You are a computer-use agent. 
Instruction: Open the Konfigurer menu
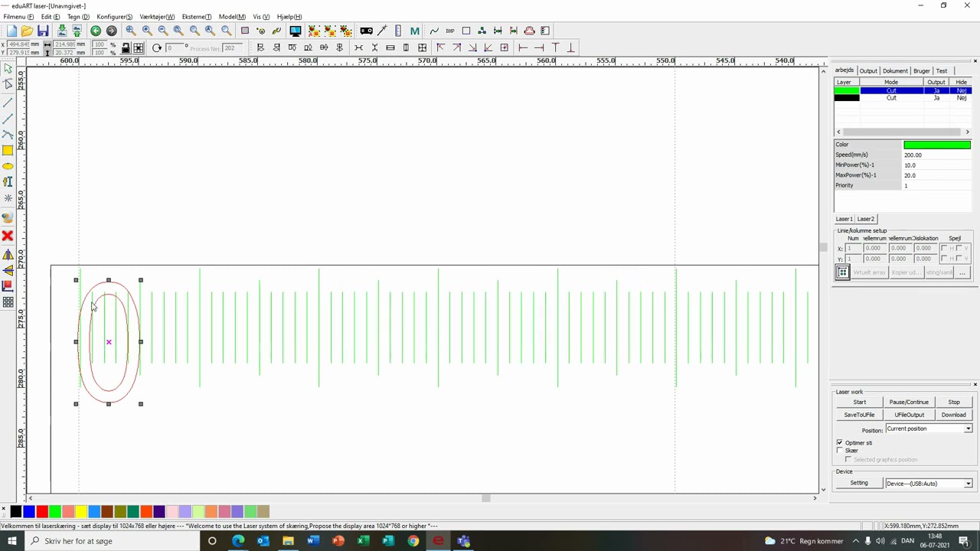(114, 17)
